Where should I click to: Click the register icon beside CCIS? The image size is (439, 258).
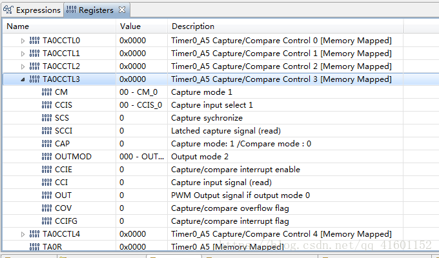tap(46, 105)
